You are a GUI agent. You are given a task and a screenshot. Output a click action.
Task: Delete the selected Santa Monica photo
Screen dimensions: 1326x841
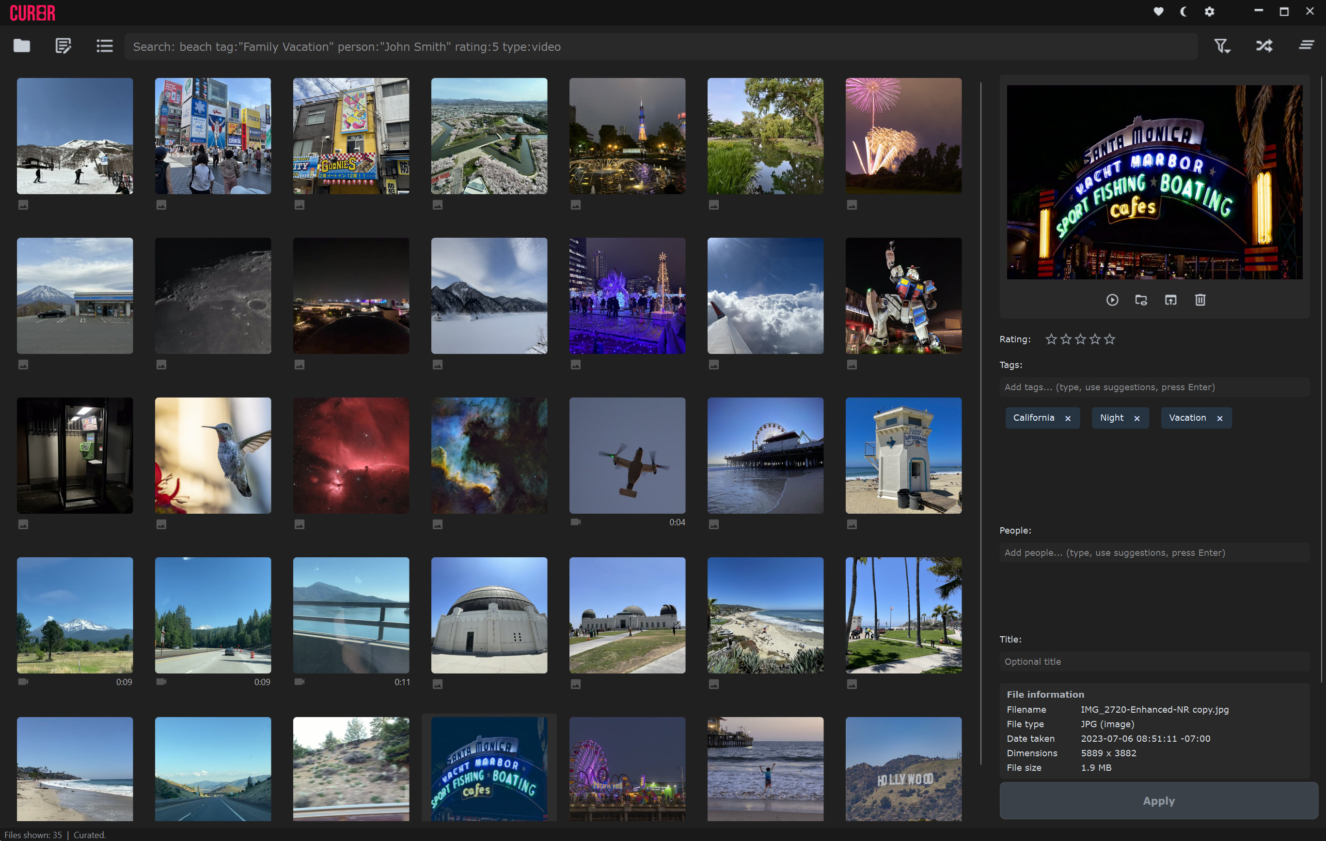pos(1200,300)
